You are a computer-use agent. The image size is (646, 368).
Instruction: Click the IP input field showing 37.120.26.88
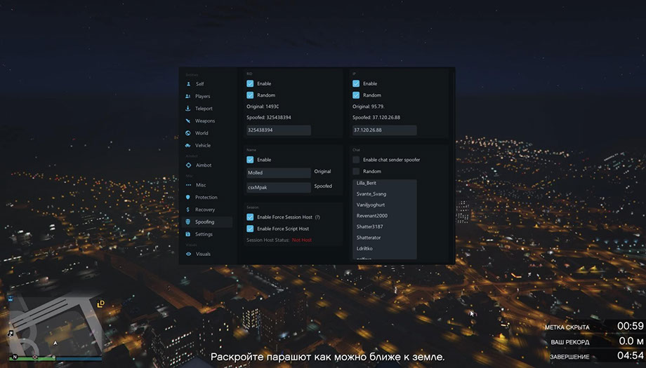[x=384, y=130]
